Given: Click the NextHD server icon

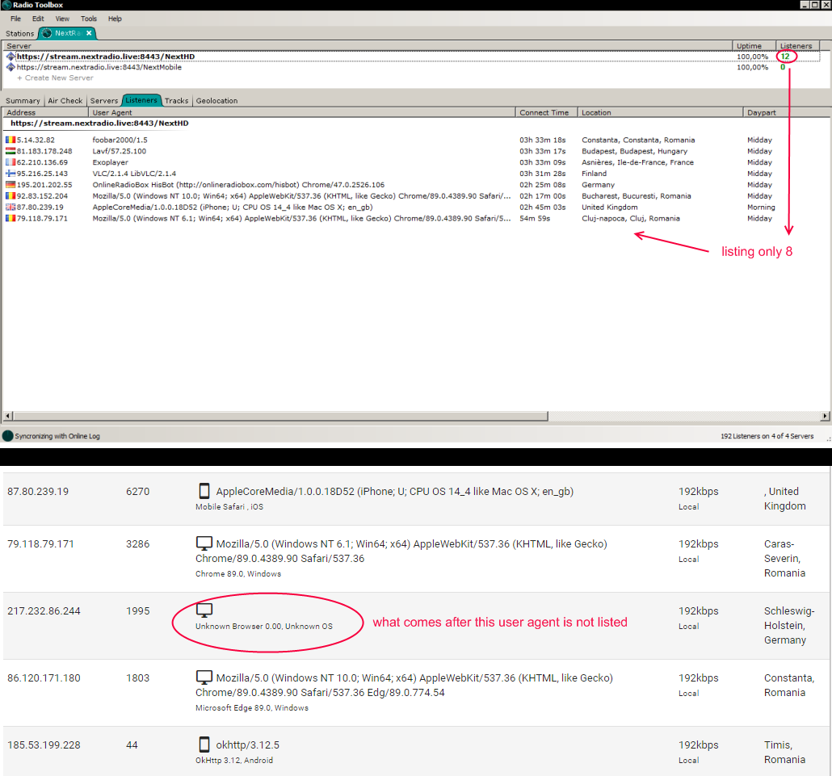Looking at the screenshot, I should 11,57.
